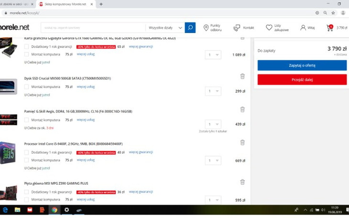Close the Sklep komputerowy Morele.net tab
Image resolution: width=349 pixels, height=218 pixels.
tap(91, 4)
